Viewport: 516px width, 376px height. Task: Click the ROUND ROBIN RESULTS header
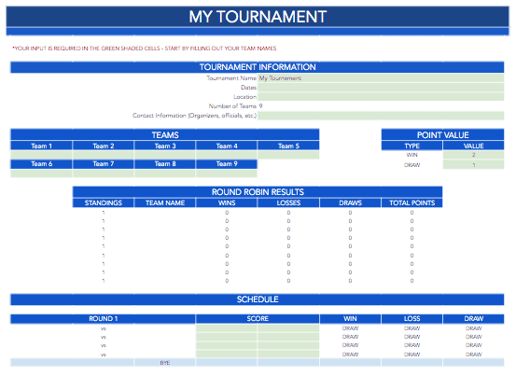pos(258,192)
